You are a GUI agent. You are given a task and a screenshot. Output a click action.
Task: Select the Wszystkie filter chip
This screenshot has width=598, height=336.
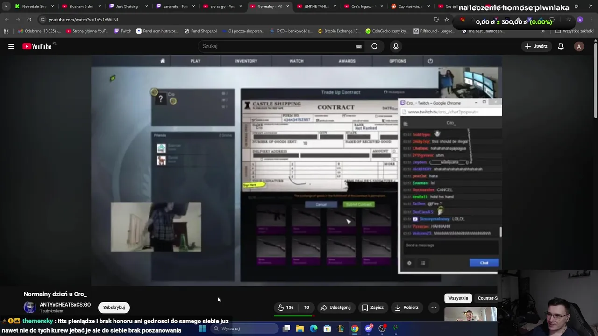point(458,298)
